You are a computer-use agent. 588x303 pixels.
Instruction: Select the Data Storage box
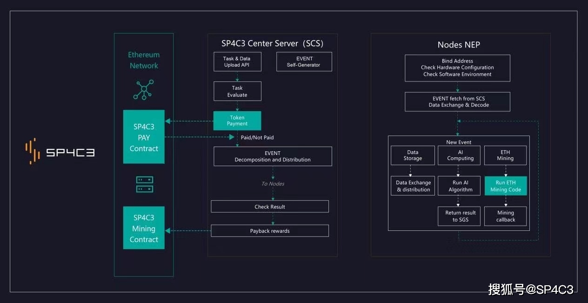click(413, 155)
